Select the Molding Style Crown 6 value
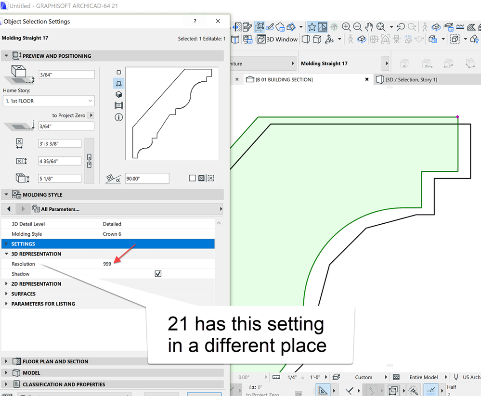Viewport: 481px width, 396px height. point(112,234)
